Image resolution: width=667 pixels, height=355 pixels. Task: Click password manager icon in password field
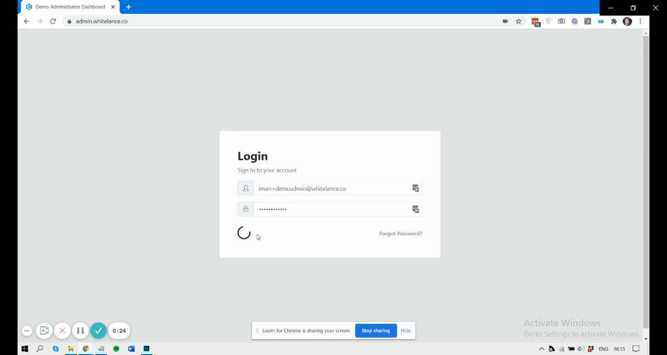tap(416, 209)
